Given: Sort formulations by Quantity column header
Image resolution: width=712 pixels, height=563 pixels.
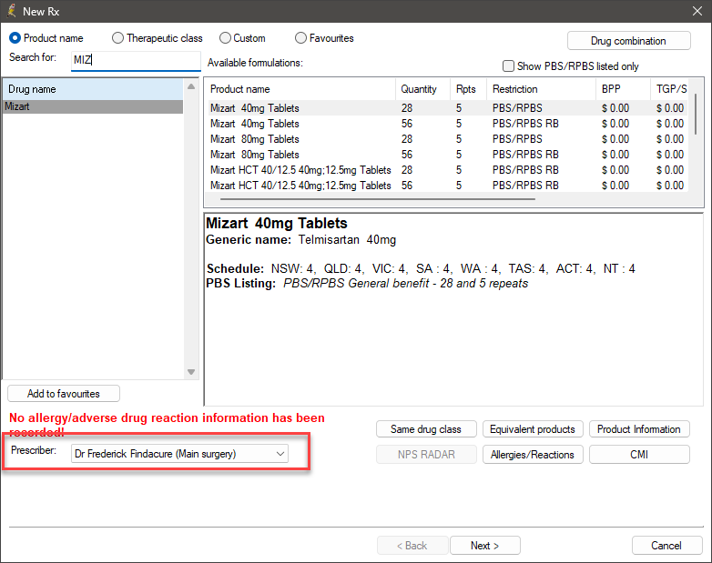Looking at the screenshot, I should pyautogui.click(x=420, y=89).
